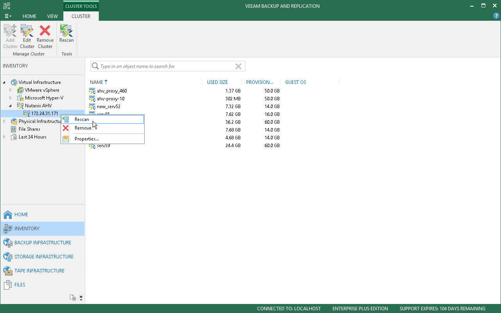Select the File Shares node icon

coord(14,129)
